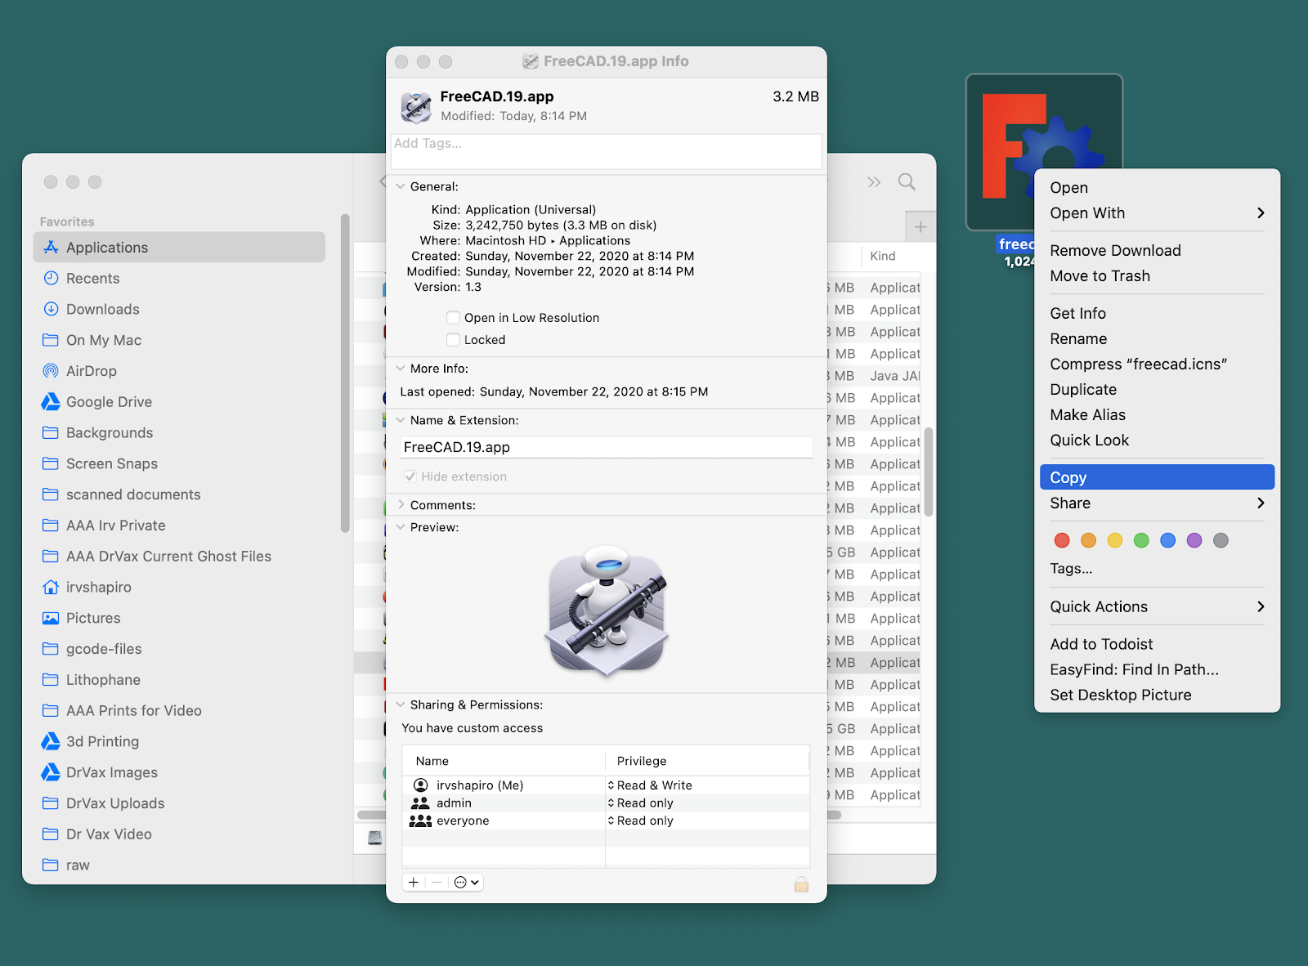The image size is (1308, 966).
Task: Collapse the Name & Extension section
Action: tap(401, 420)
